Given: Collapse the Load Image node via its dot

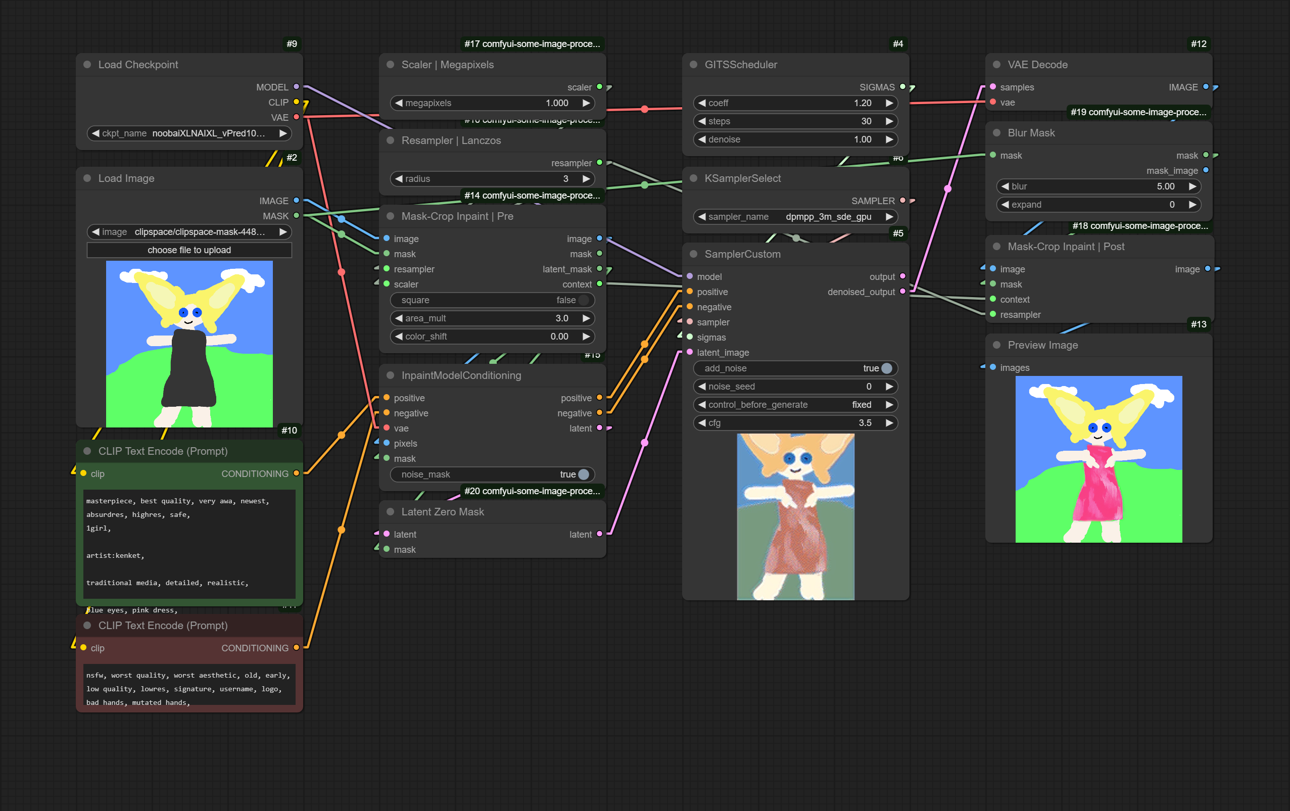Looking at the screenshot, I should pos(87,178).
